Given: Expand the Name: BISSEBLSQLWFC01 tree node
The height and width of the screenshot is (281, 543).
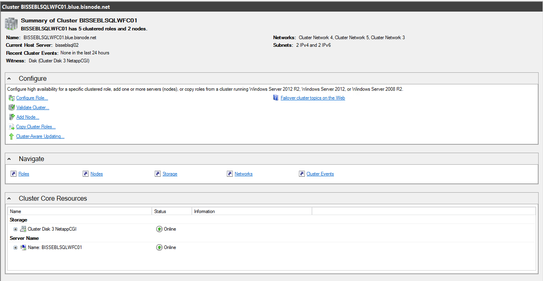Looking at the screenshot, I should 15,248.
